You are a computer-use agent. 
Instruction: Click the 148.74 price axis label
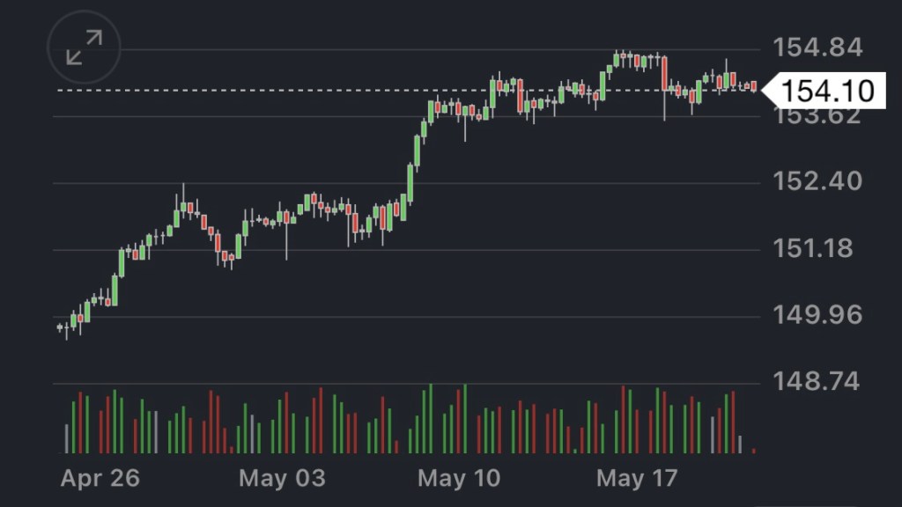817,382
